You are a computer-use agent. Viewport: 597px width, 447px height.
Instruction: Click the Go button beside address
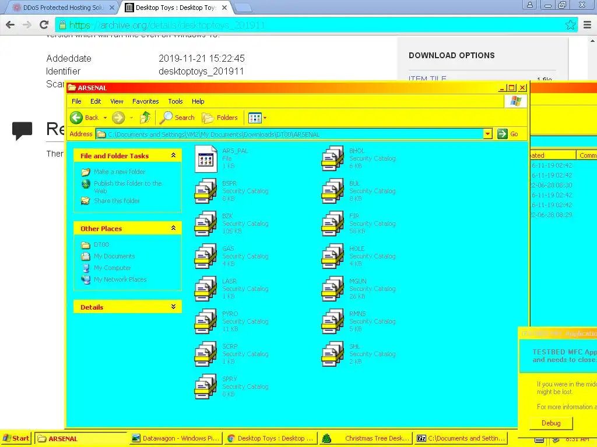pos(508,134)
